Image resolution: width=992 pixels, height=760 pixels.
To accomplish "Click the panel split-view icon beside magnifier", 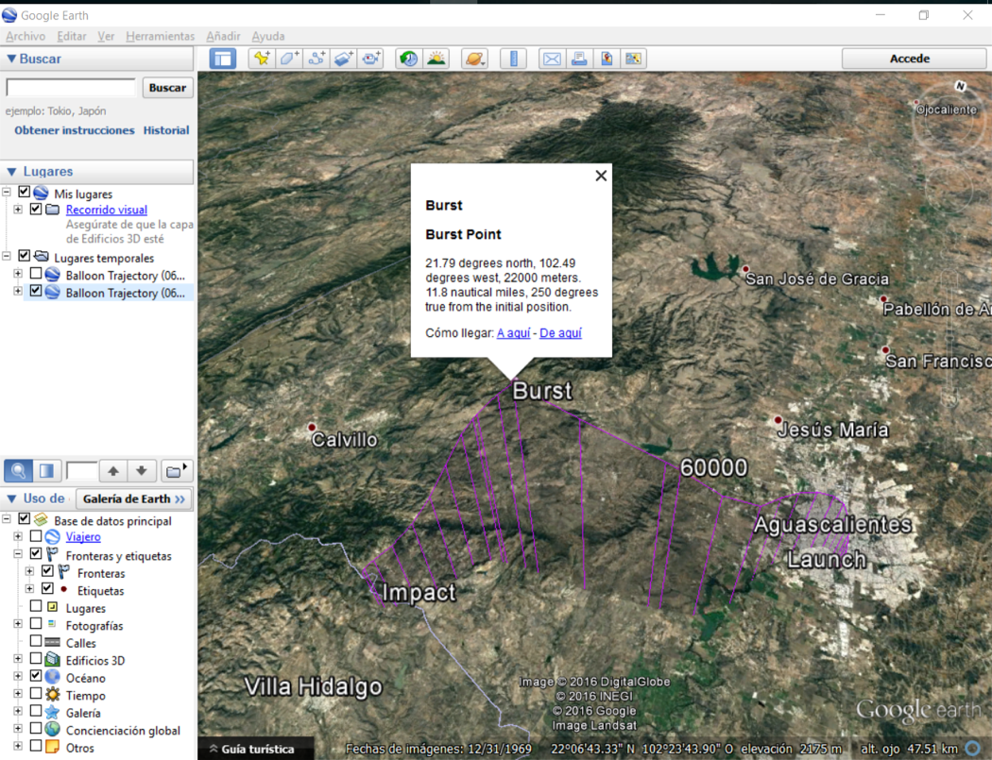I will pos(46,470).
